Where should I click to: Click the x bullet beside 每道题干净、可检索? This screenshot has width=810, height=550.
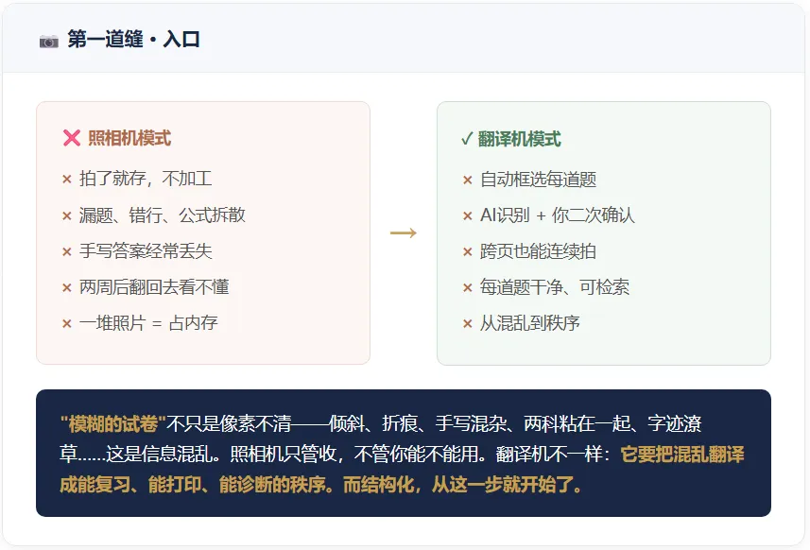point(468,287)
